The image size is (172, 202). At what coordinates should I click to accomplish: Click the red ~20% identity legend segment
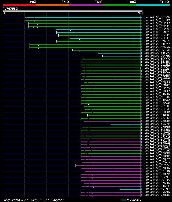click(x=19, y=5)
